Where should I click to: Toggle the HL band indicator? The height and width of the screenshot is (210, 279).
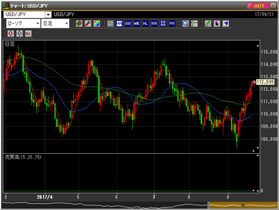[x=145, y=24]
